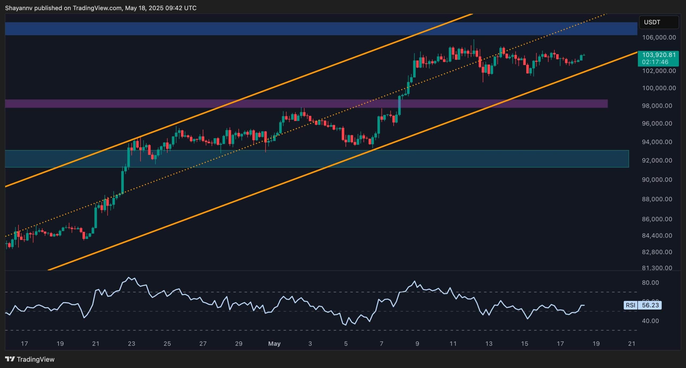Click the TradingView wordmark text at bottom

36,359
